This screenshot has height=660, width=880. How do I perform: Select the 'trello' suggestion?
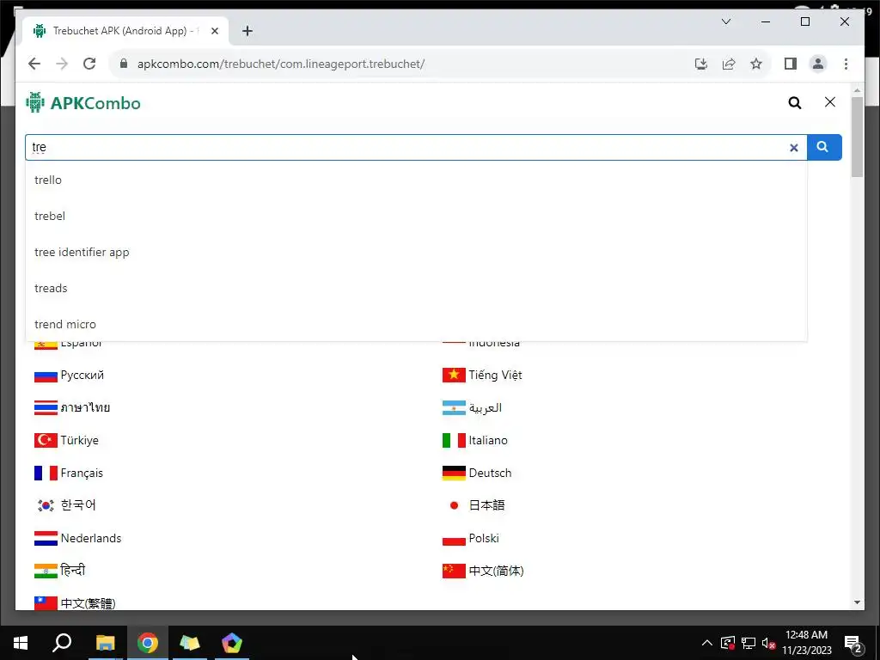pyautogui.click(x=416, y=180)
